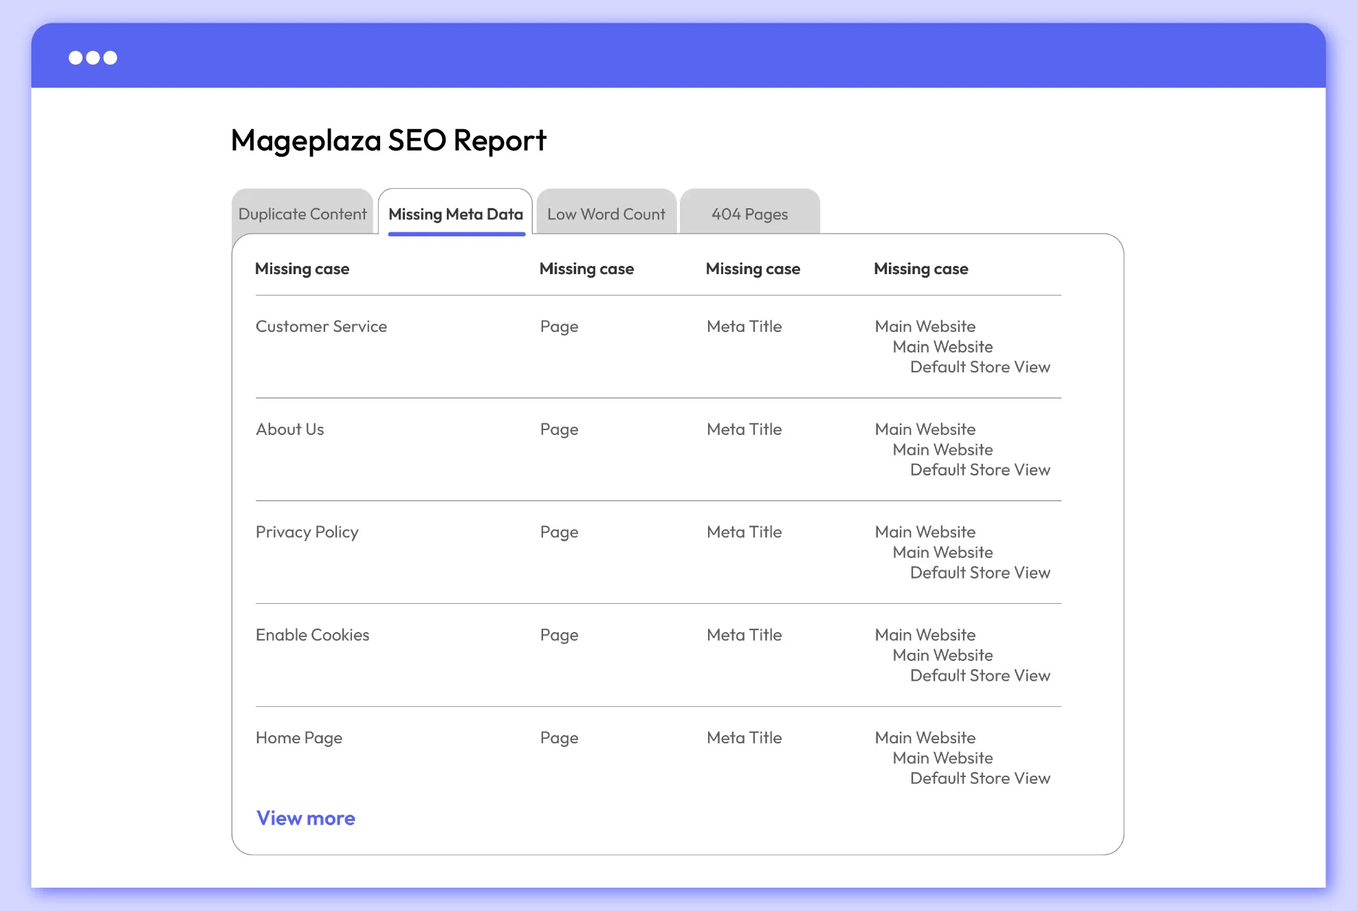
Task: Select the Missing Meta Data tab
Action: [x=456, y=214]
